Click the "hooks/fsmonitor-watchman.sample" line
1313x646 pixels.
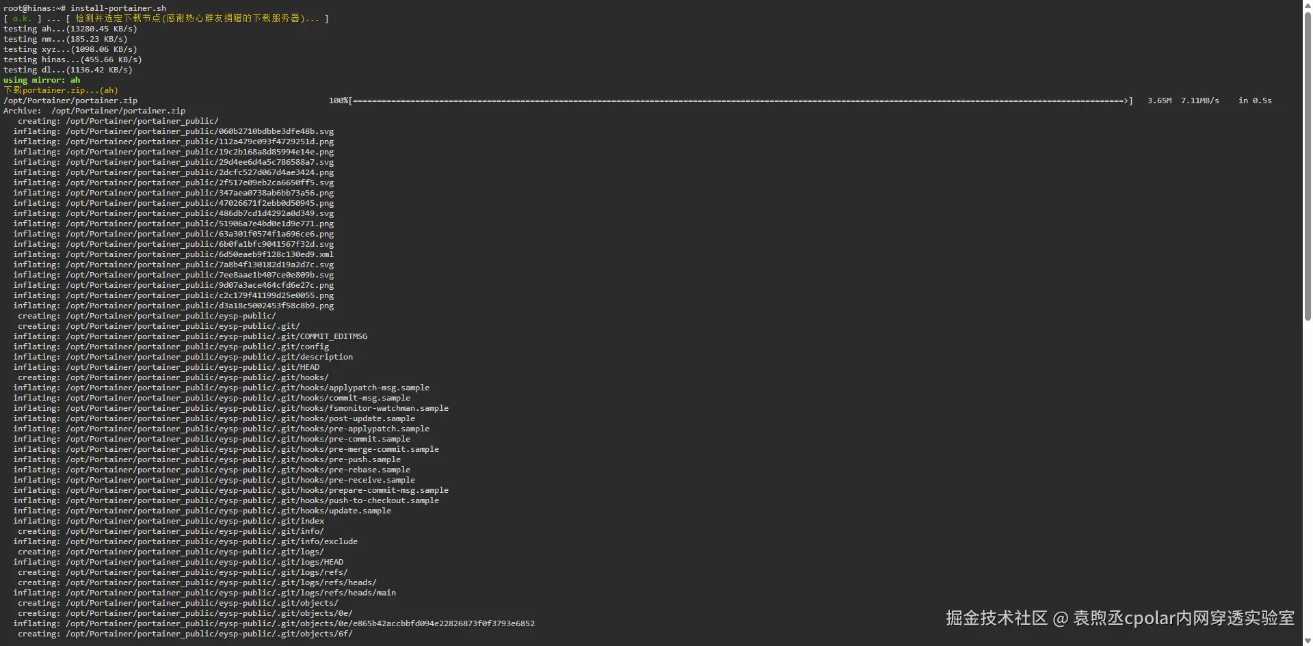point(231,408)
